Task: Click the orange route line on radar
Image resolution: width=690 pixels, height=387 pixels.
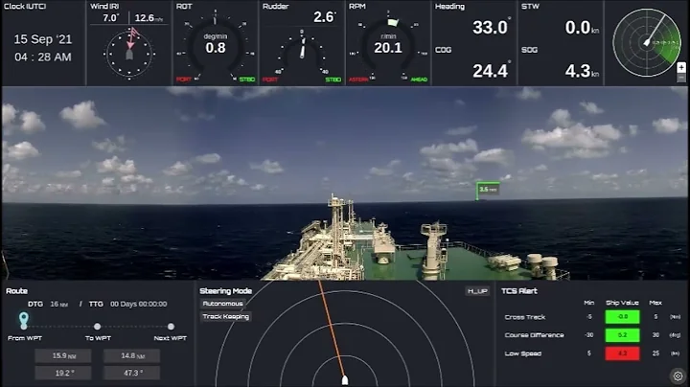Action: (x=332, y=328)
